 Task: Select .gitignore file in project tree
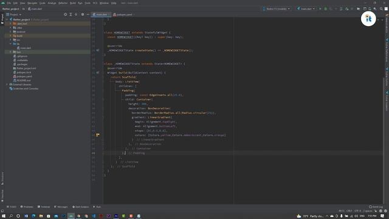coord(20,56)
